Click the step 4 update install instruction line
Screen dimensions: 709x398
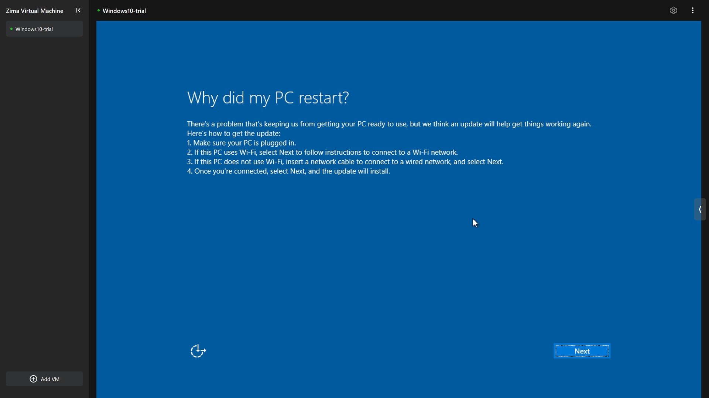point(288,171)
